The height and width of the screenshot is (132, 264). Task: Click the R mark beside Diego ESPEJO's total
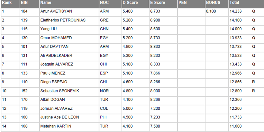[253, 82]
